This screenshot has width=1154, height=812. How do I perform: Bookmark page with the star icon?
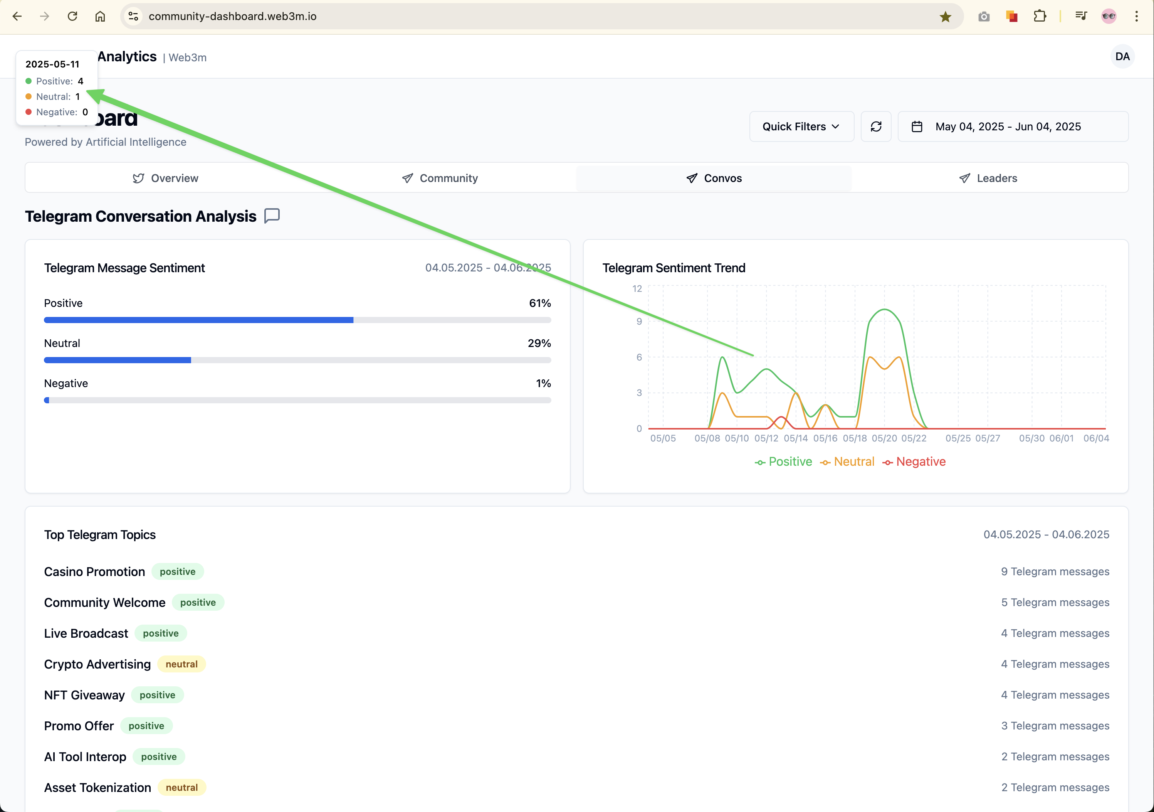pyautogui.click(x=945, y=17)
